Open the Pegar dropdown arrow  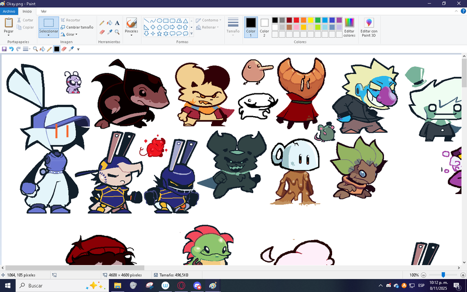pyautogui.click(x=8, y=35)
